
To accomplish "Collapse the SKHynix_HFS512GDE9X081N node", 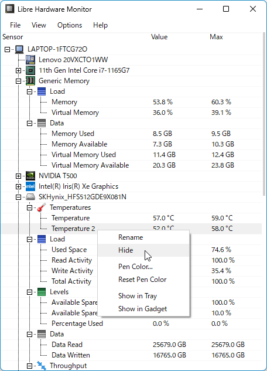I will tap(18, 197).
